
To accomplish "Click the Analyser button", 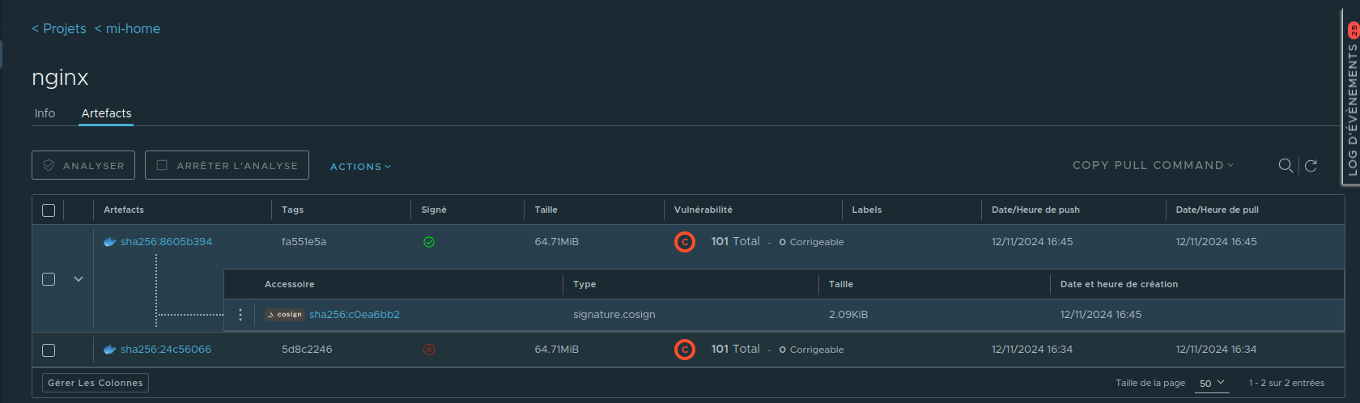I will click(x=83, y=165).
